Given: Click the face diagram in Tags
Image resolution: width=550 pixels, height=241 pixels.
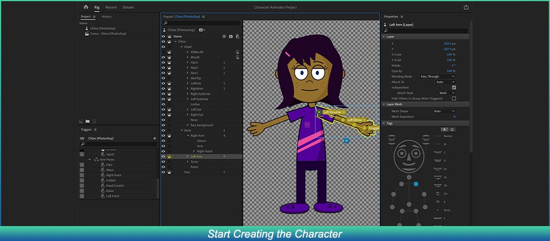Looking at the screenshot, I should click(x=408, y=156).
